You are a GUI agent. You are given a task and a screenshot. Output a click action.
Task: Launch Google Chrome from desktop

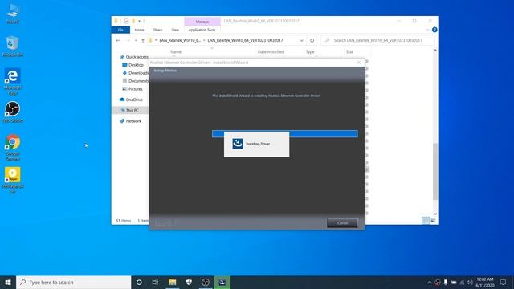click(13, 148)
